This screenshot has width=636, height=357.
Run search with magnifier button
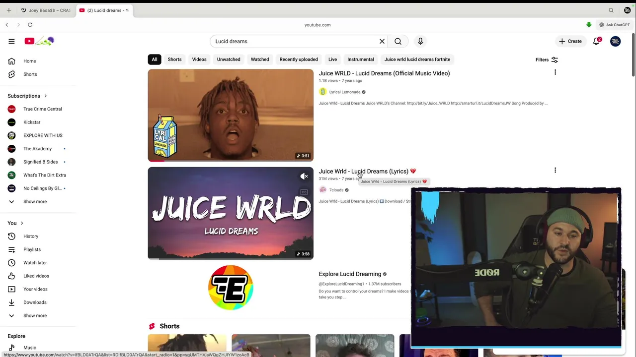pyautogui.click(x=398, y=41)
